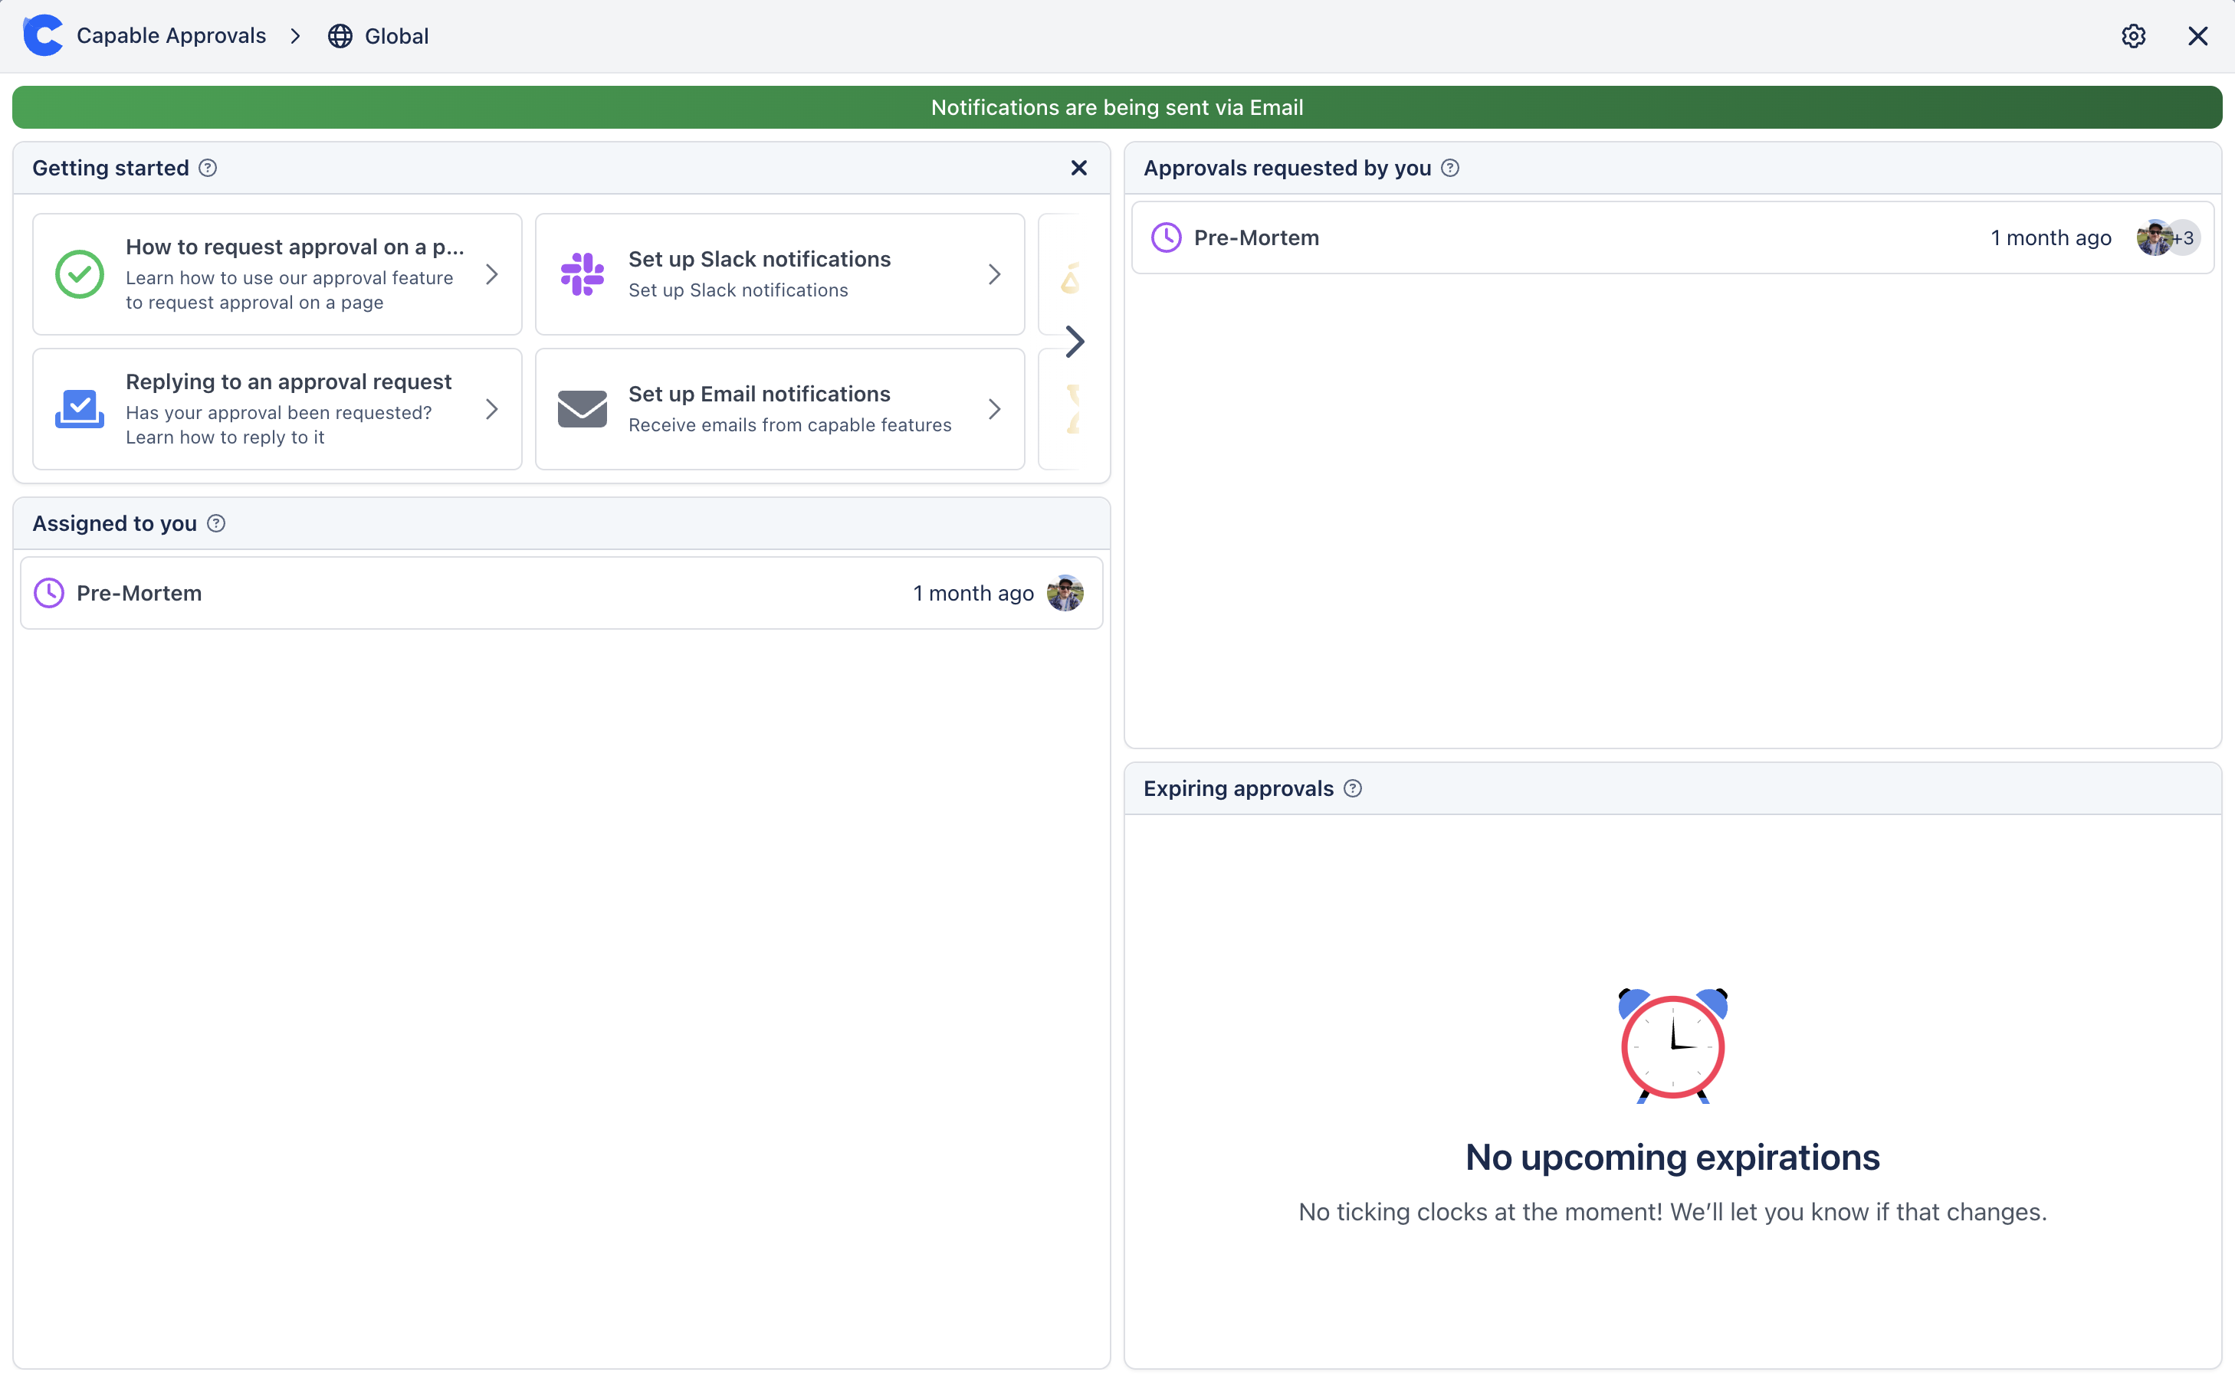The height and width of the screenshot is (1382, 2235).
Task: Click the Set up Email notifications icon
Action: tap(581, 408)
